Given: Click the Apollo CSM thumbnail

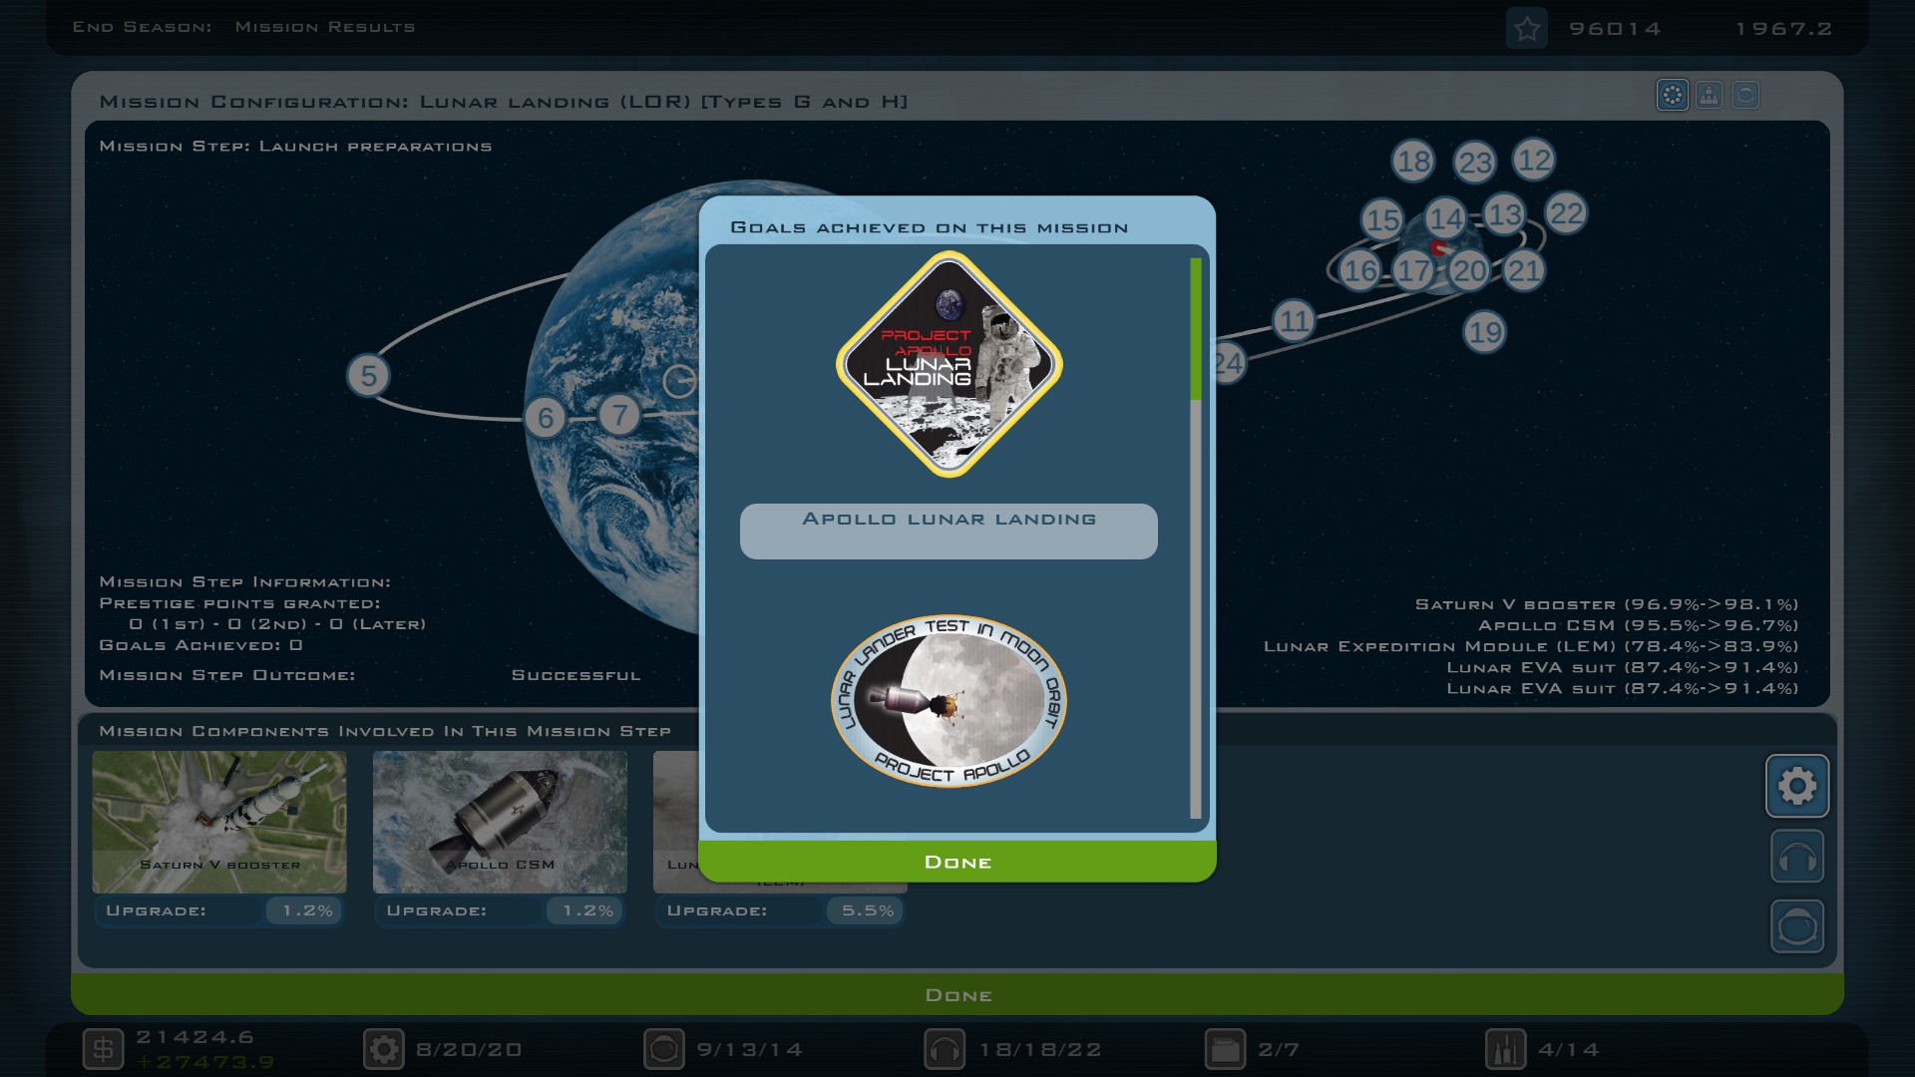Looking at the screenshot, I should click(500, 822).
